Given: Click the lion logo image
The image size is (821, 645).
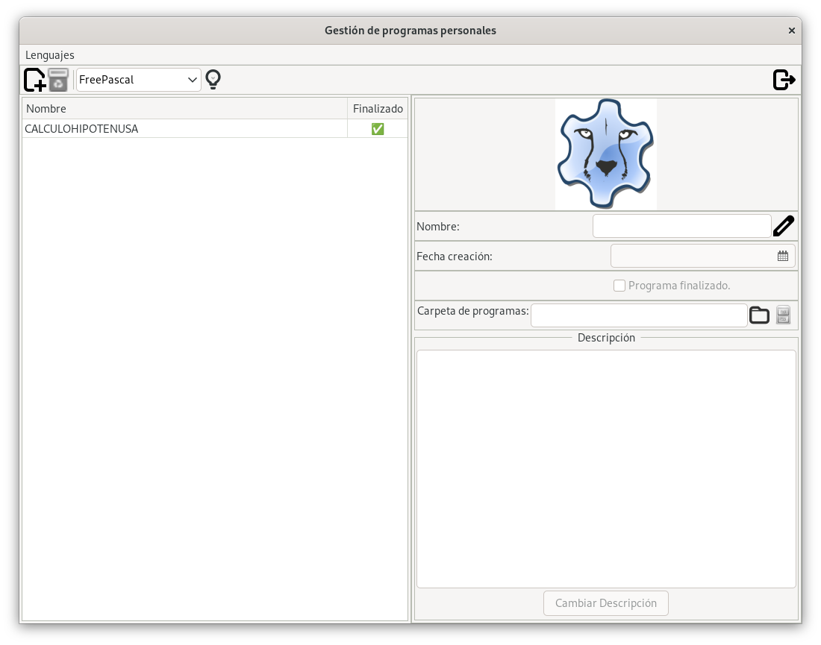Looking at the screenshot, I should click(x=605, y=154).
